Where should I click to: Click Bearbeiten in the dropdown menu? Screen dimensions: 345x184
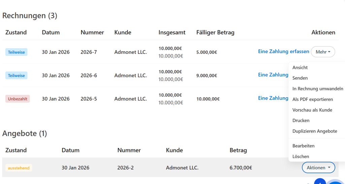pos(303,146)
